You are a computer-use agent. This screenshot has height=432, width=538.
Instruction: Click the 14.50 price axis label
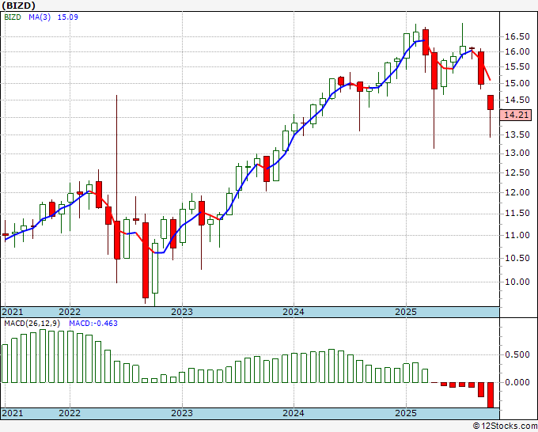[x=517, y=100]
